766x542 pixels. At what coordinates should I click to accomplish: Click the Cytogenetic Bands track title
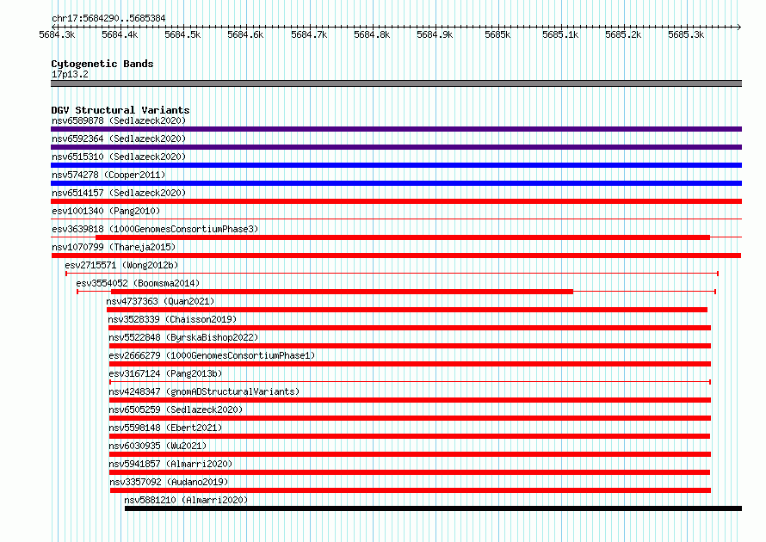point(102,64)
